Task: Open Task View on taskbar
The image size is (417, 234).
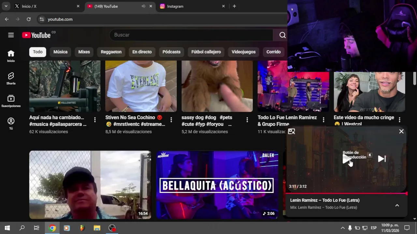Action: tap(36, 228)
